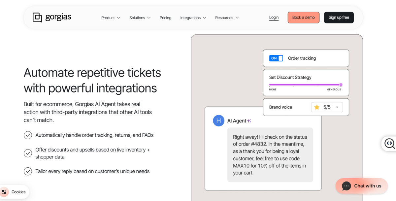Open the Chat with us button
This screenshot has width=396, height=201.
pos(362,186)
